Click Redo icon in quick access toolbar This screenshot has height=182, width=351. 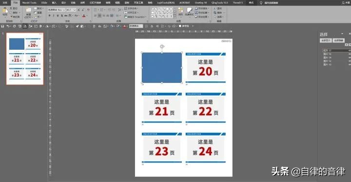tap(14, 26)
